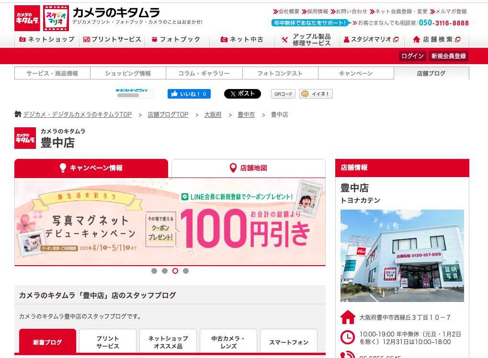Open デジカメ・デジタルカメラのキタムラTOP breadcrumb

[78, 114]
